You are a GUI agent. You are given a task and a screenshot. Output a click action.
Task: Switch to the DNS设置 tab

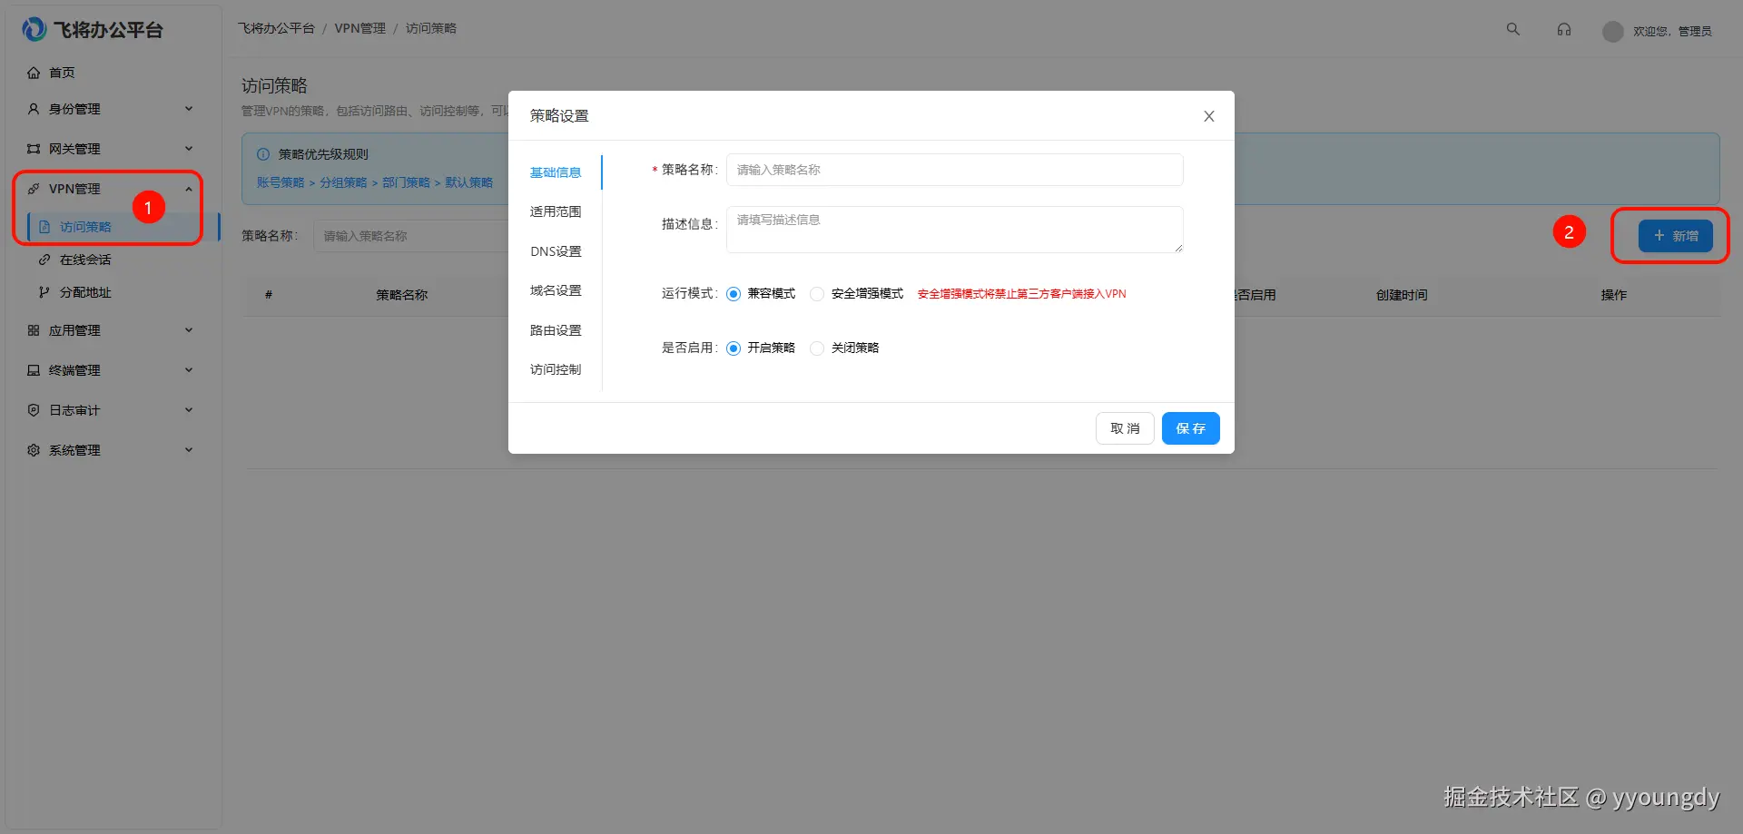point(556,251)
